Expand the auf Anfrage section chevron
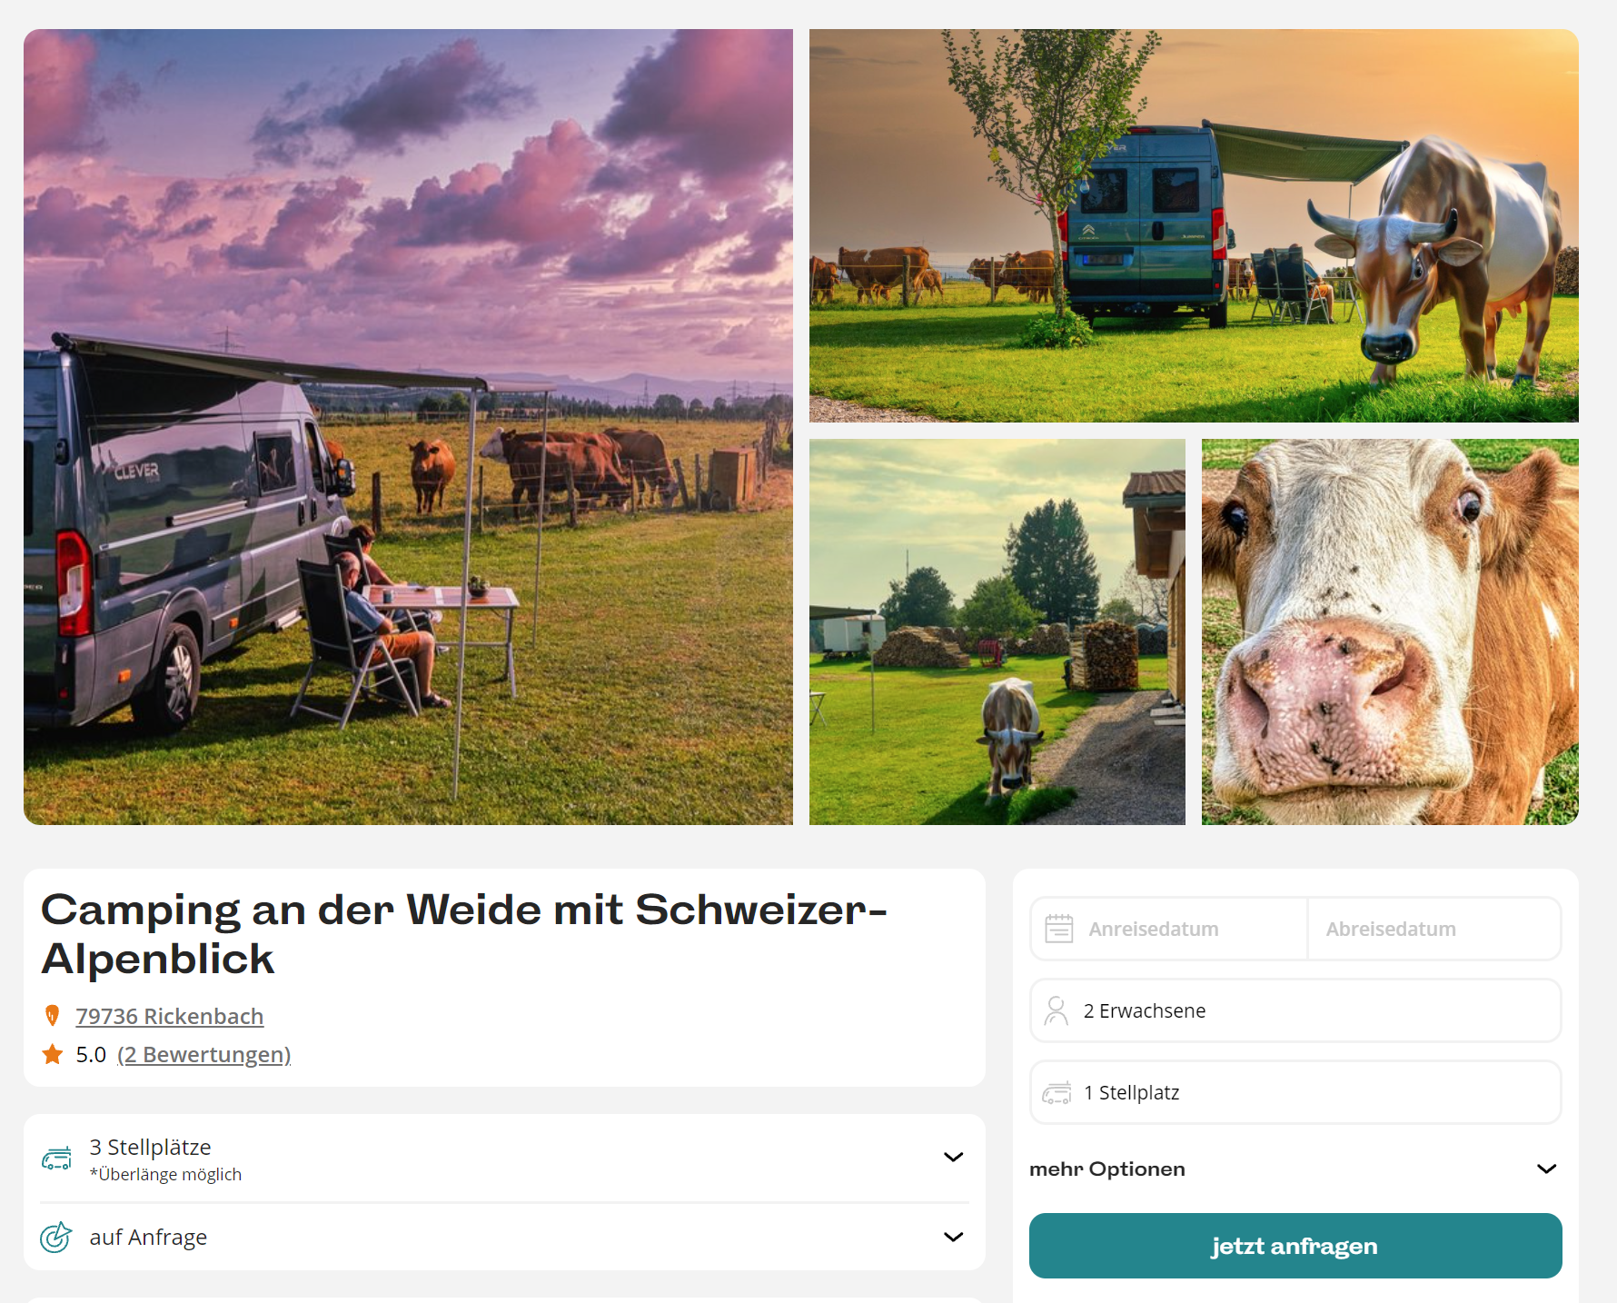This screenshot has width=1617, height=1303. click(953, 1237)
